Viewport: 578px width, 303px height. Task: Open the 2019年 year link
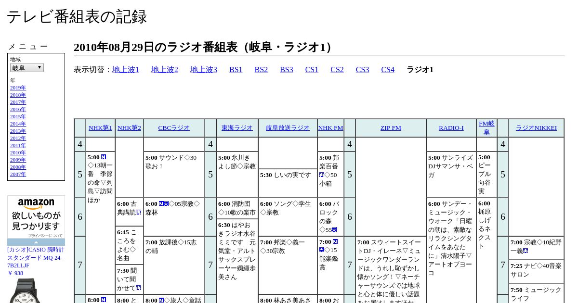18,88
